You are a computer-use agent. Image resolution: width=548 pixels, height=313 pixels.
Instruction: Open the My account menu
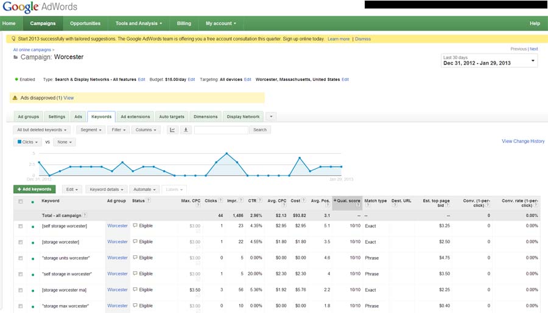[x=221, y=23]
